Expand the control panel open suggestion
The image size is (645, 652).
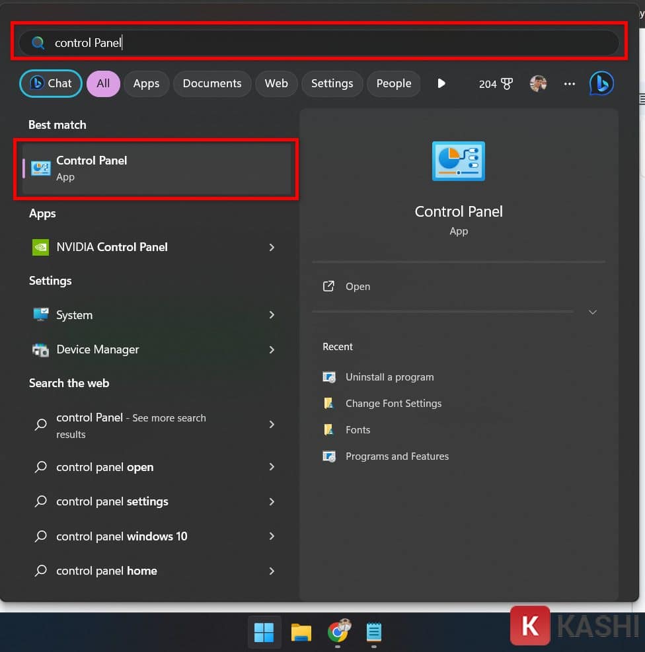click(x=272, y=467)
